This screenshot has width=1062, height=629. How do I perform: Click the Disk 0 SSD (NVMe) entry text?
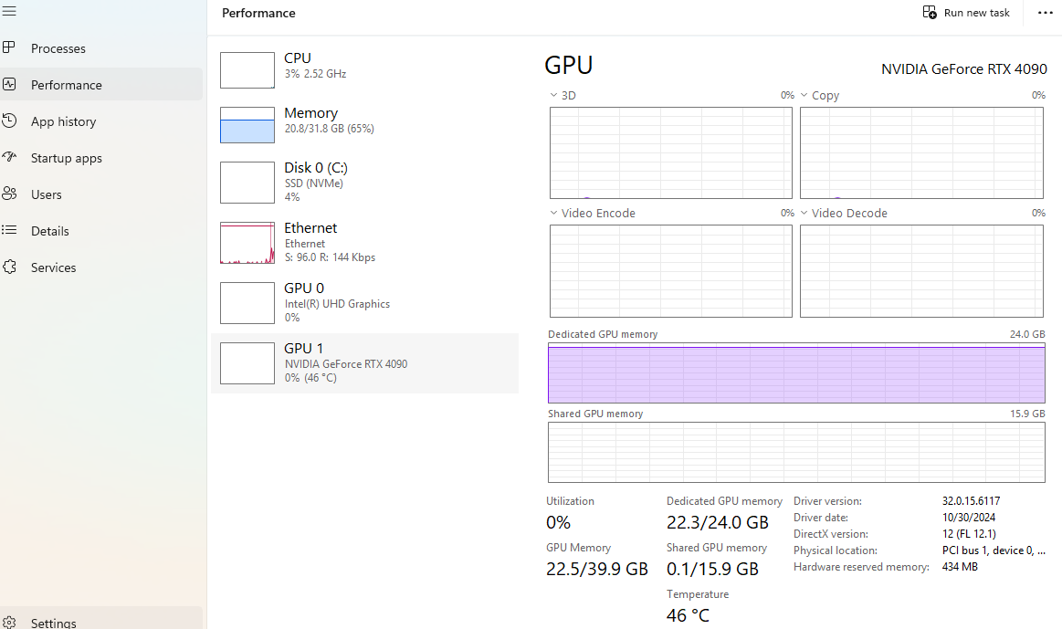point(316,183)
